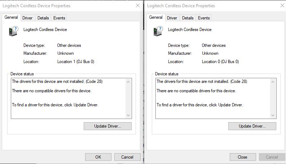The height and width of the screenshot is (164, 286).
Task: Click scroll-up arrow in right Device status box
Action: (x=273, y=82)
